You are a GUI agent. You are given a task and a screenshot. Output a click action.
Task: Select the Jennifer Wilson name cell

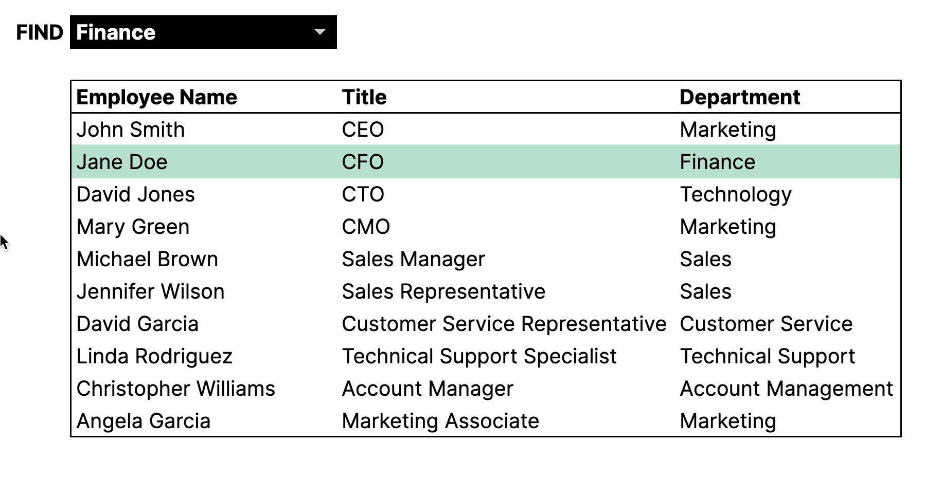tap(150, 291)
